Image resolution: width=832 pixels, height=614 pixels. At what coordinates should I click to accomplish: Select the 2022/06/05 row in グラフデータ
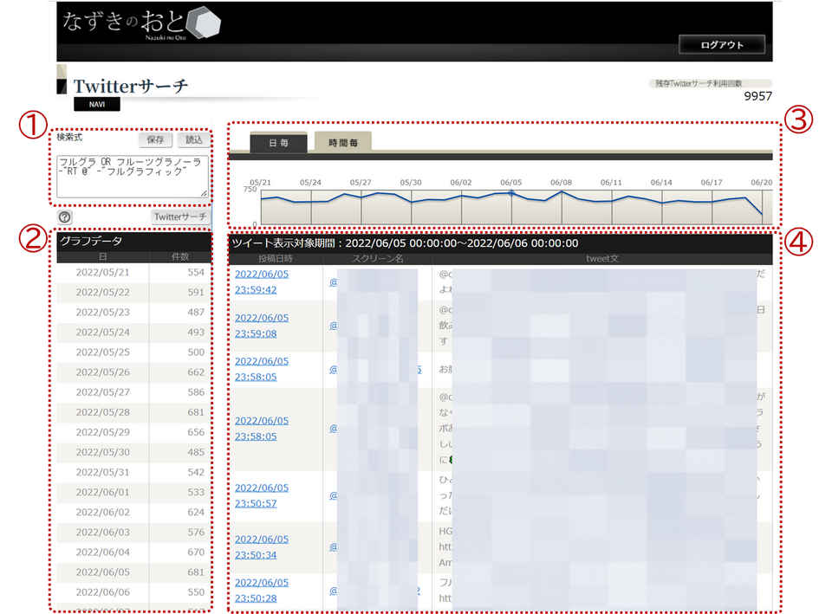[133, 572]
